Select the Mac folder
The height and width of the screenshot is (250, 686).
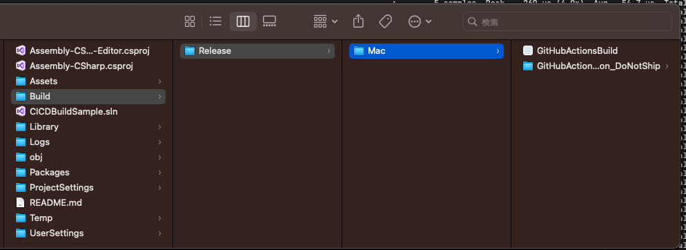426,51
